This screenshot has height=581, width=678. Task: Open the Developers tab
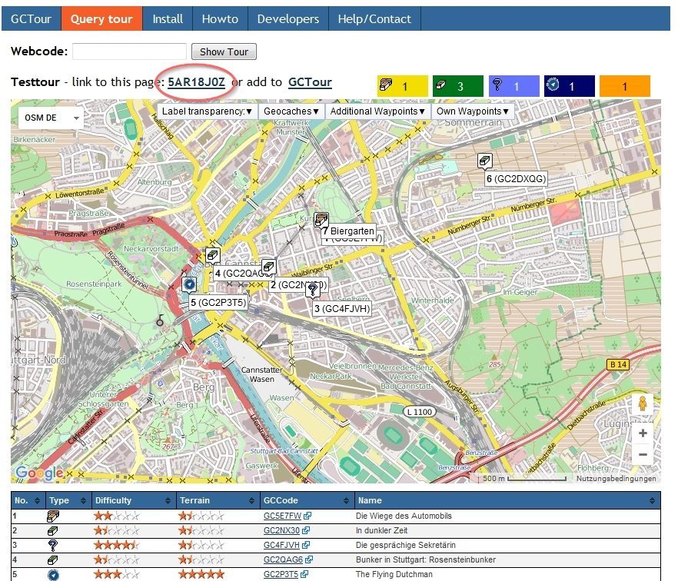coord(288,19)
